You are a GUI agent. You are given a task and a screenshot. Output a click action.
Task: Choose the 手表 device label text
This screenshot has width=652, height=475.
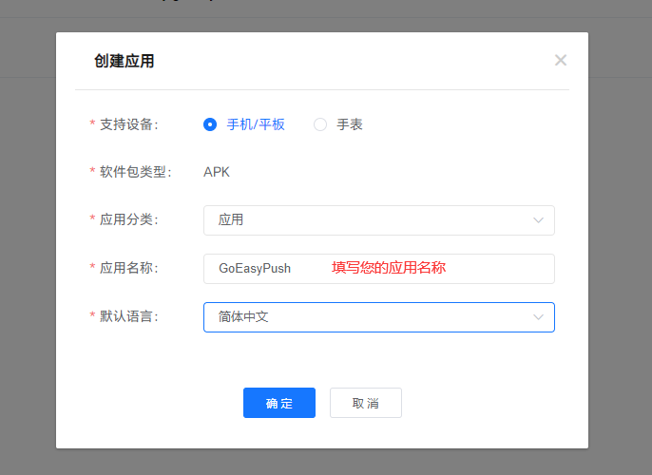[350, 124]
